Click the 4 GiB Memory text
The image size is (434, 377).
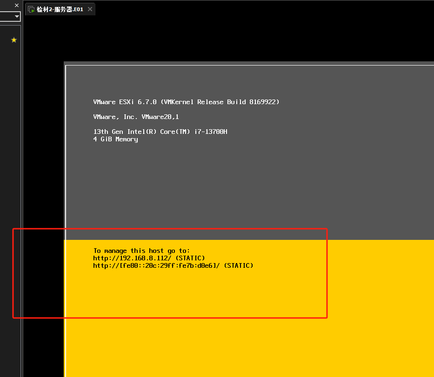(x=115, y=139)
